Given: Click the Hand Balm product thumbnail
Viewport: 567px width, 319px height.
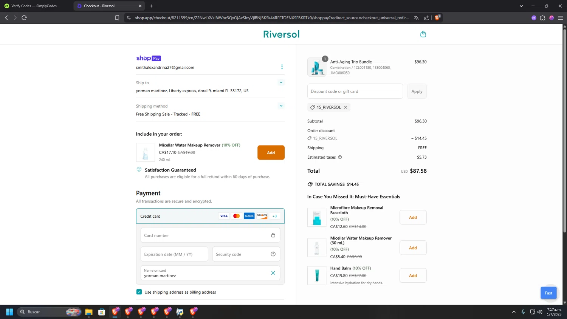Looking at the screenshot, I should pos(317,276).
